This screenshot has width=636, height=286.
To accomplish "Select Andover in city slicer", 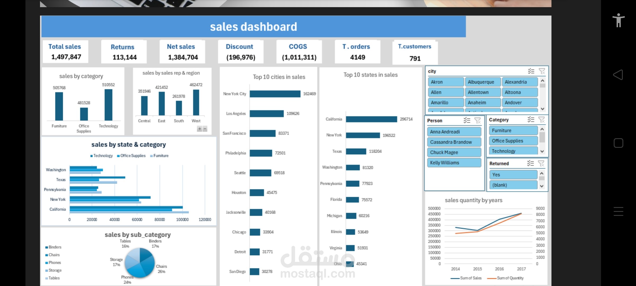I will [520, 102].
